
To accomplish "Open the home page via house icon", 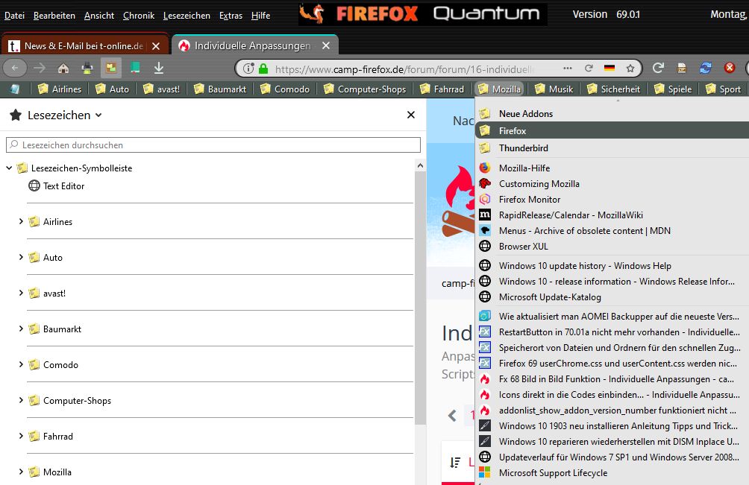I will 63,69.
